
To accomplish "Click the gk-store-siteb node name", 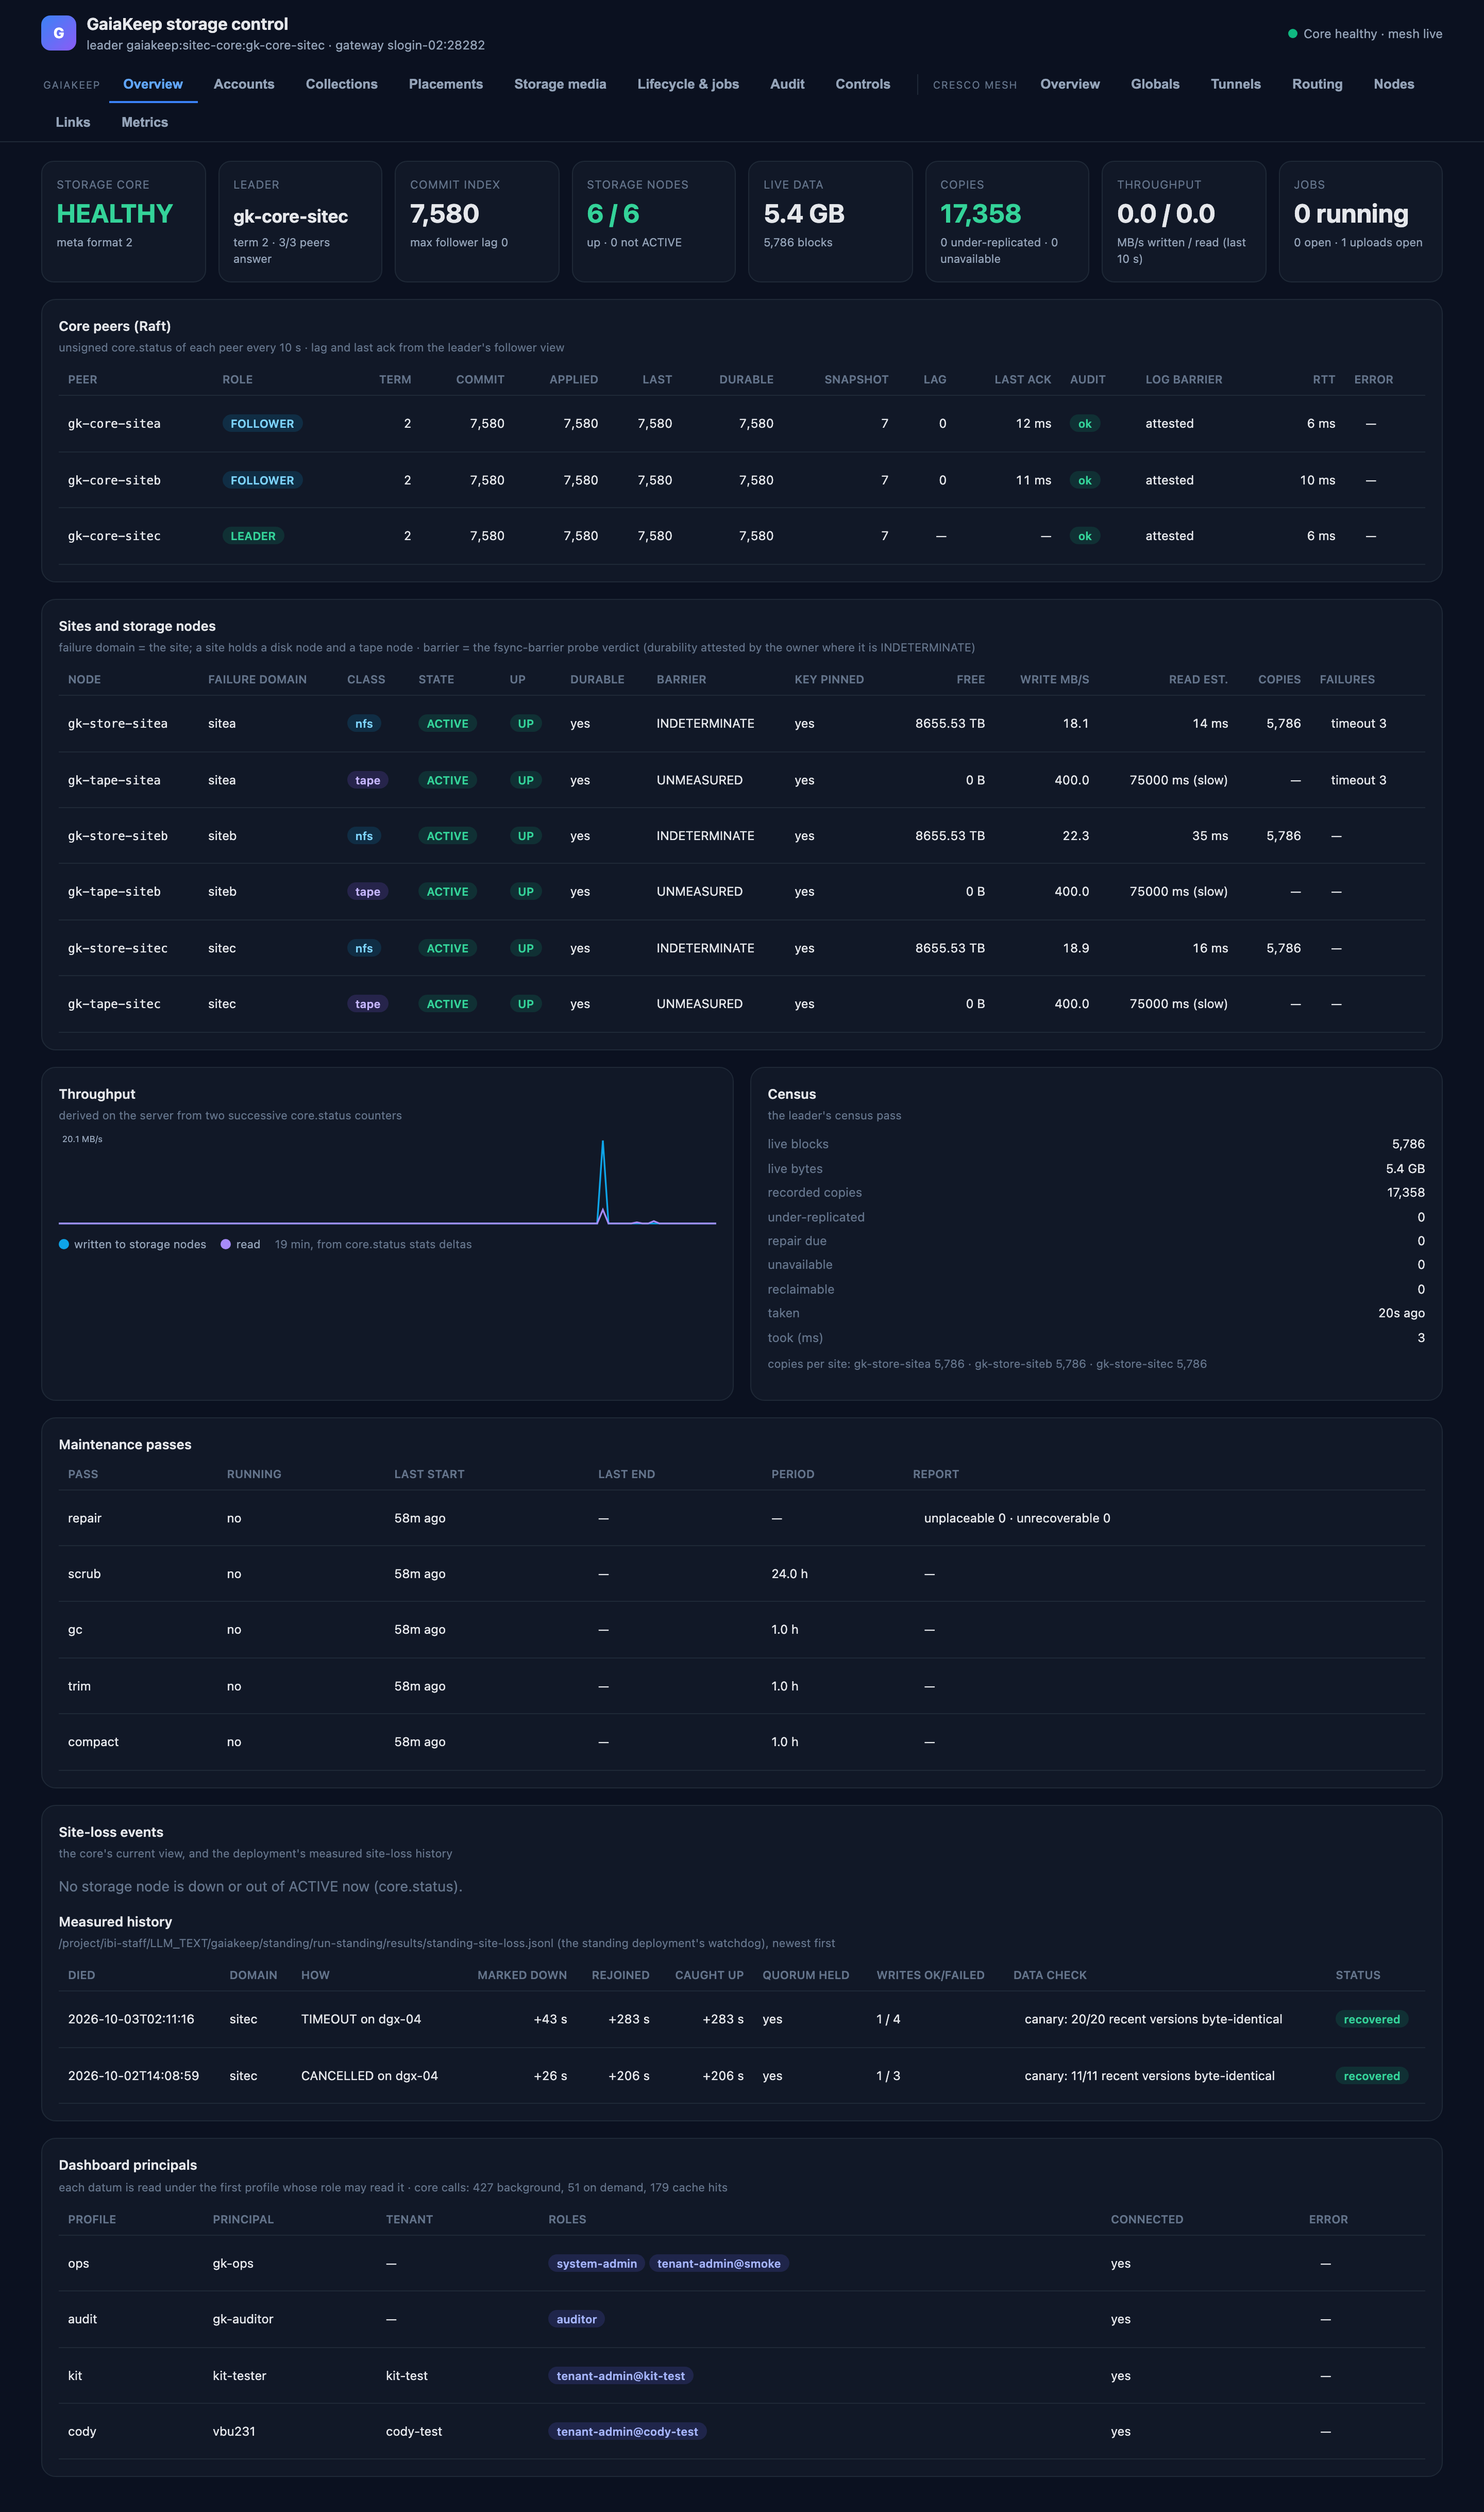I will click(118, 836).
